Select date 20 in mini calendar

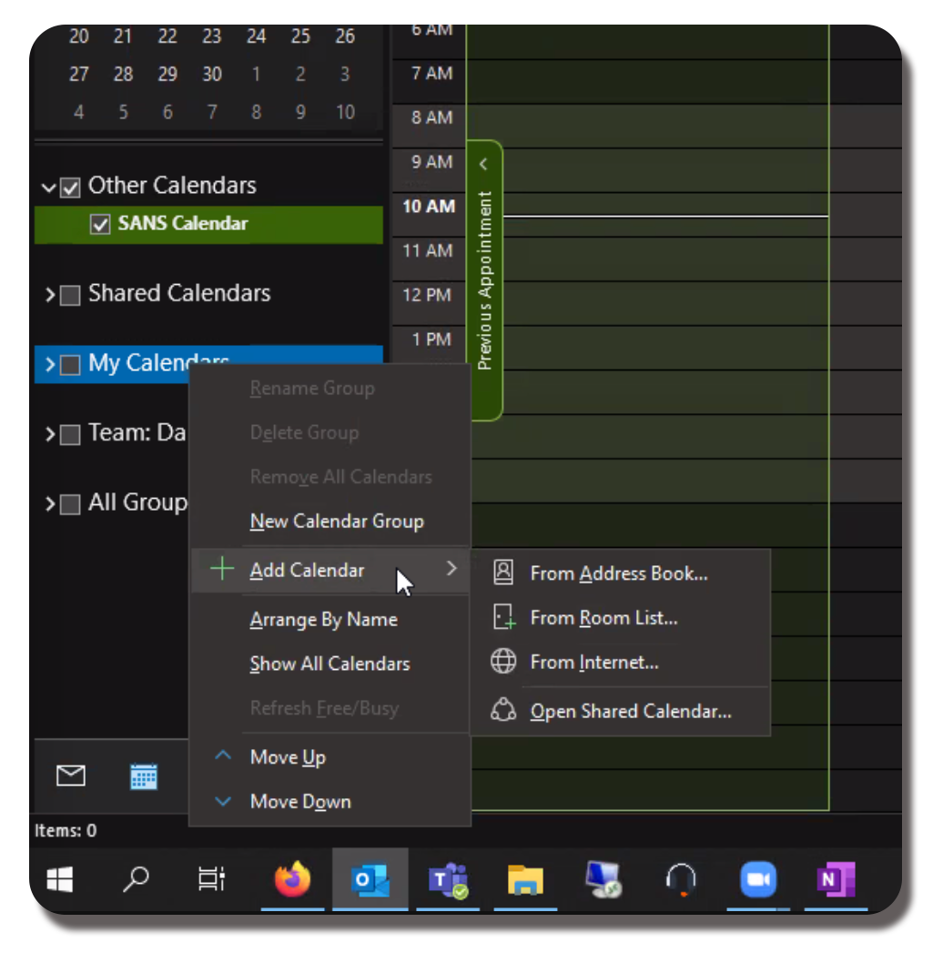click(79, 36)
